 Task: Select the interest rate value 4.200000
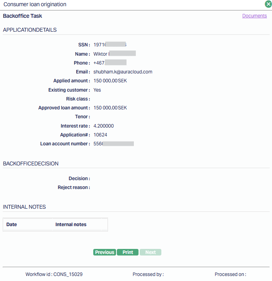click(x=103, y=126)
